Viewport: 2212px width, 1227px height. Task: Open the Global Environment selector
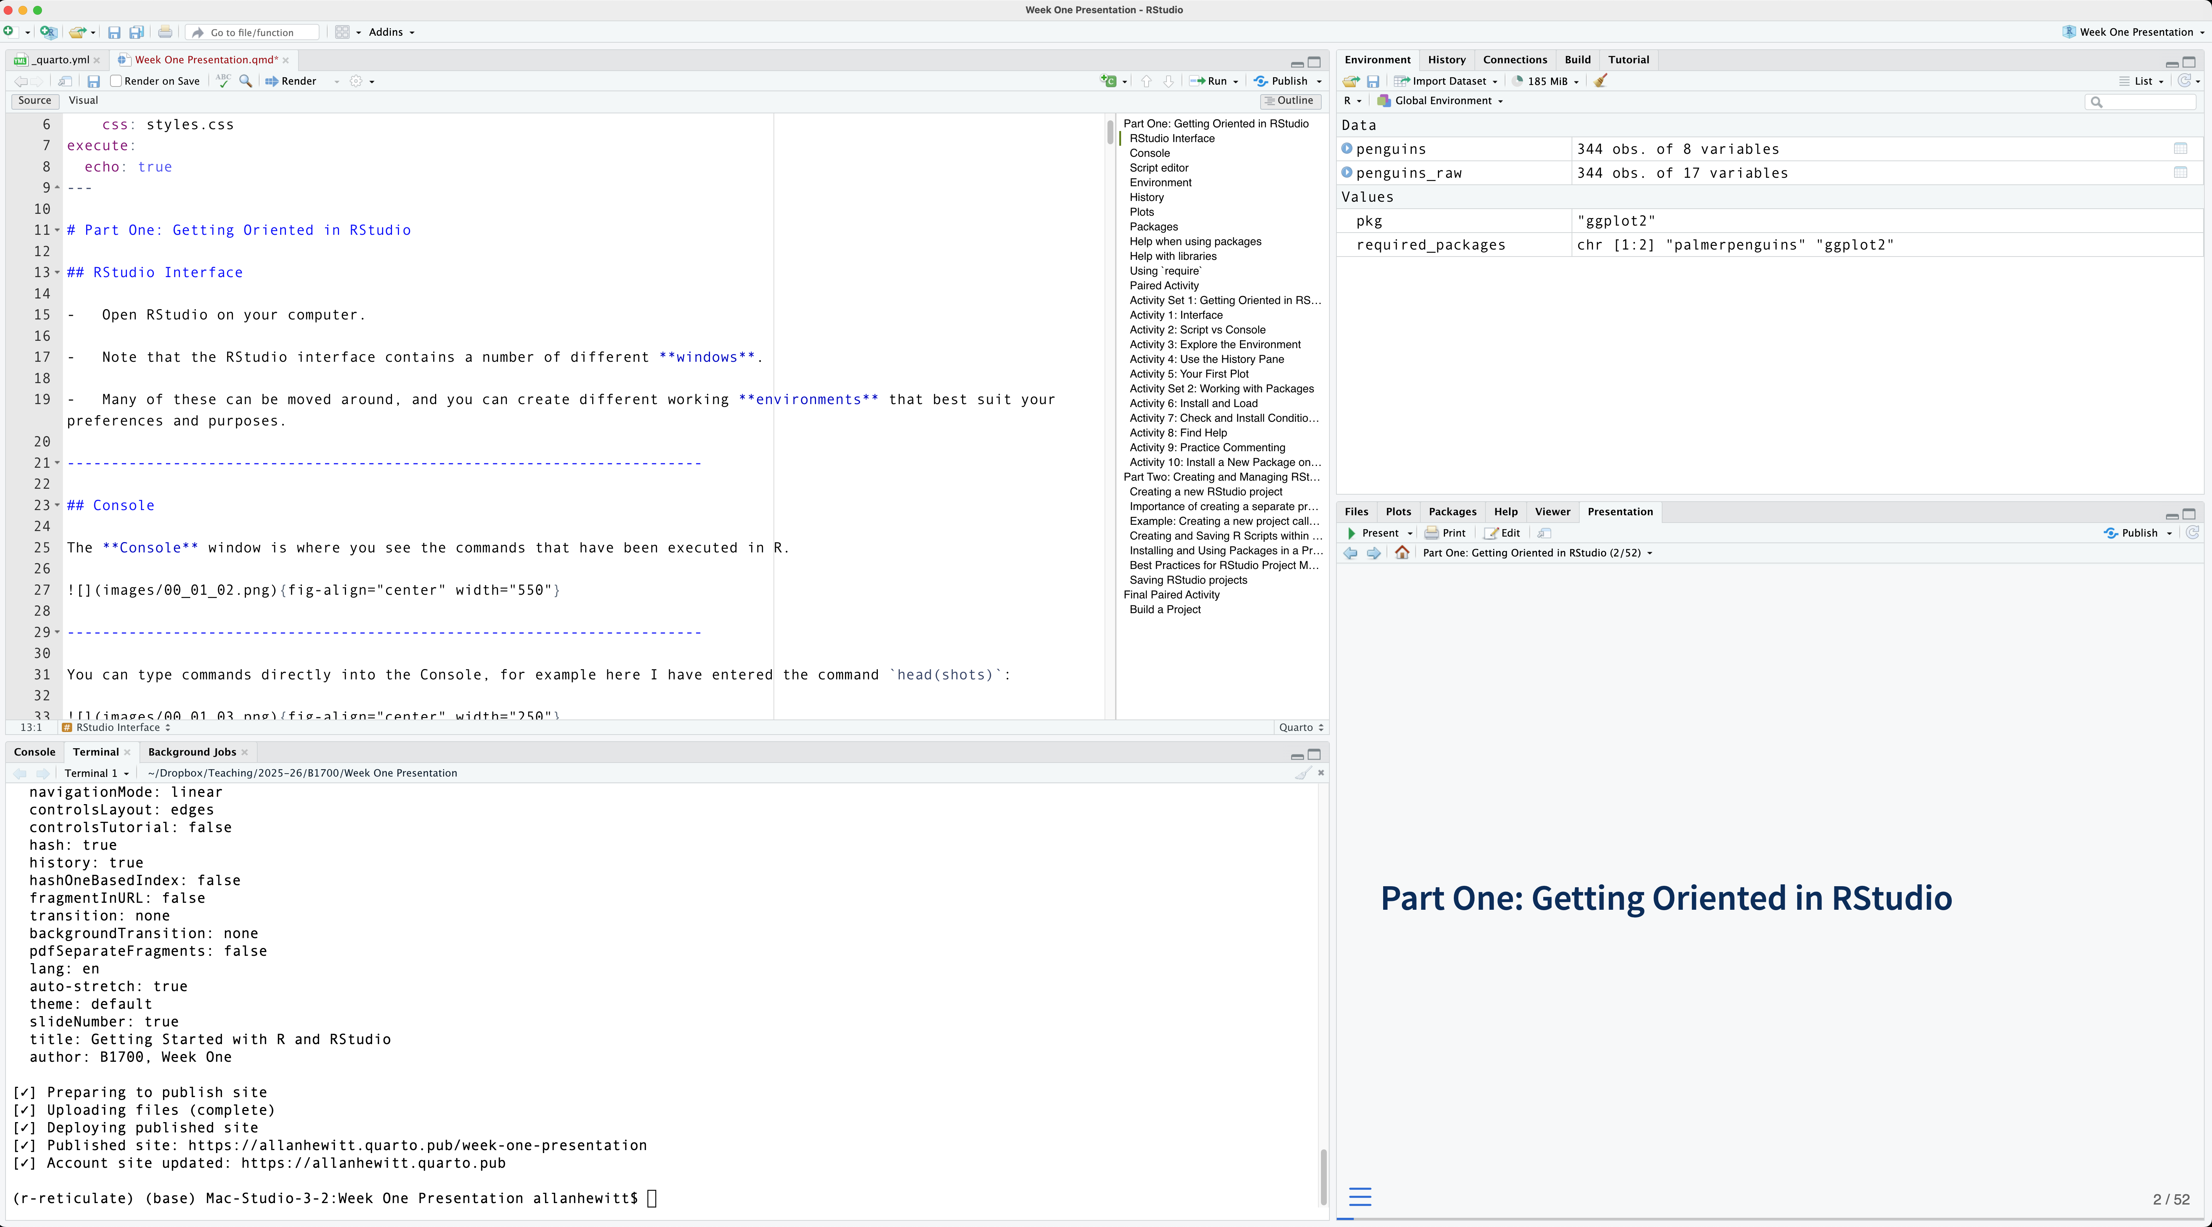tap(1440, 100)
